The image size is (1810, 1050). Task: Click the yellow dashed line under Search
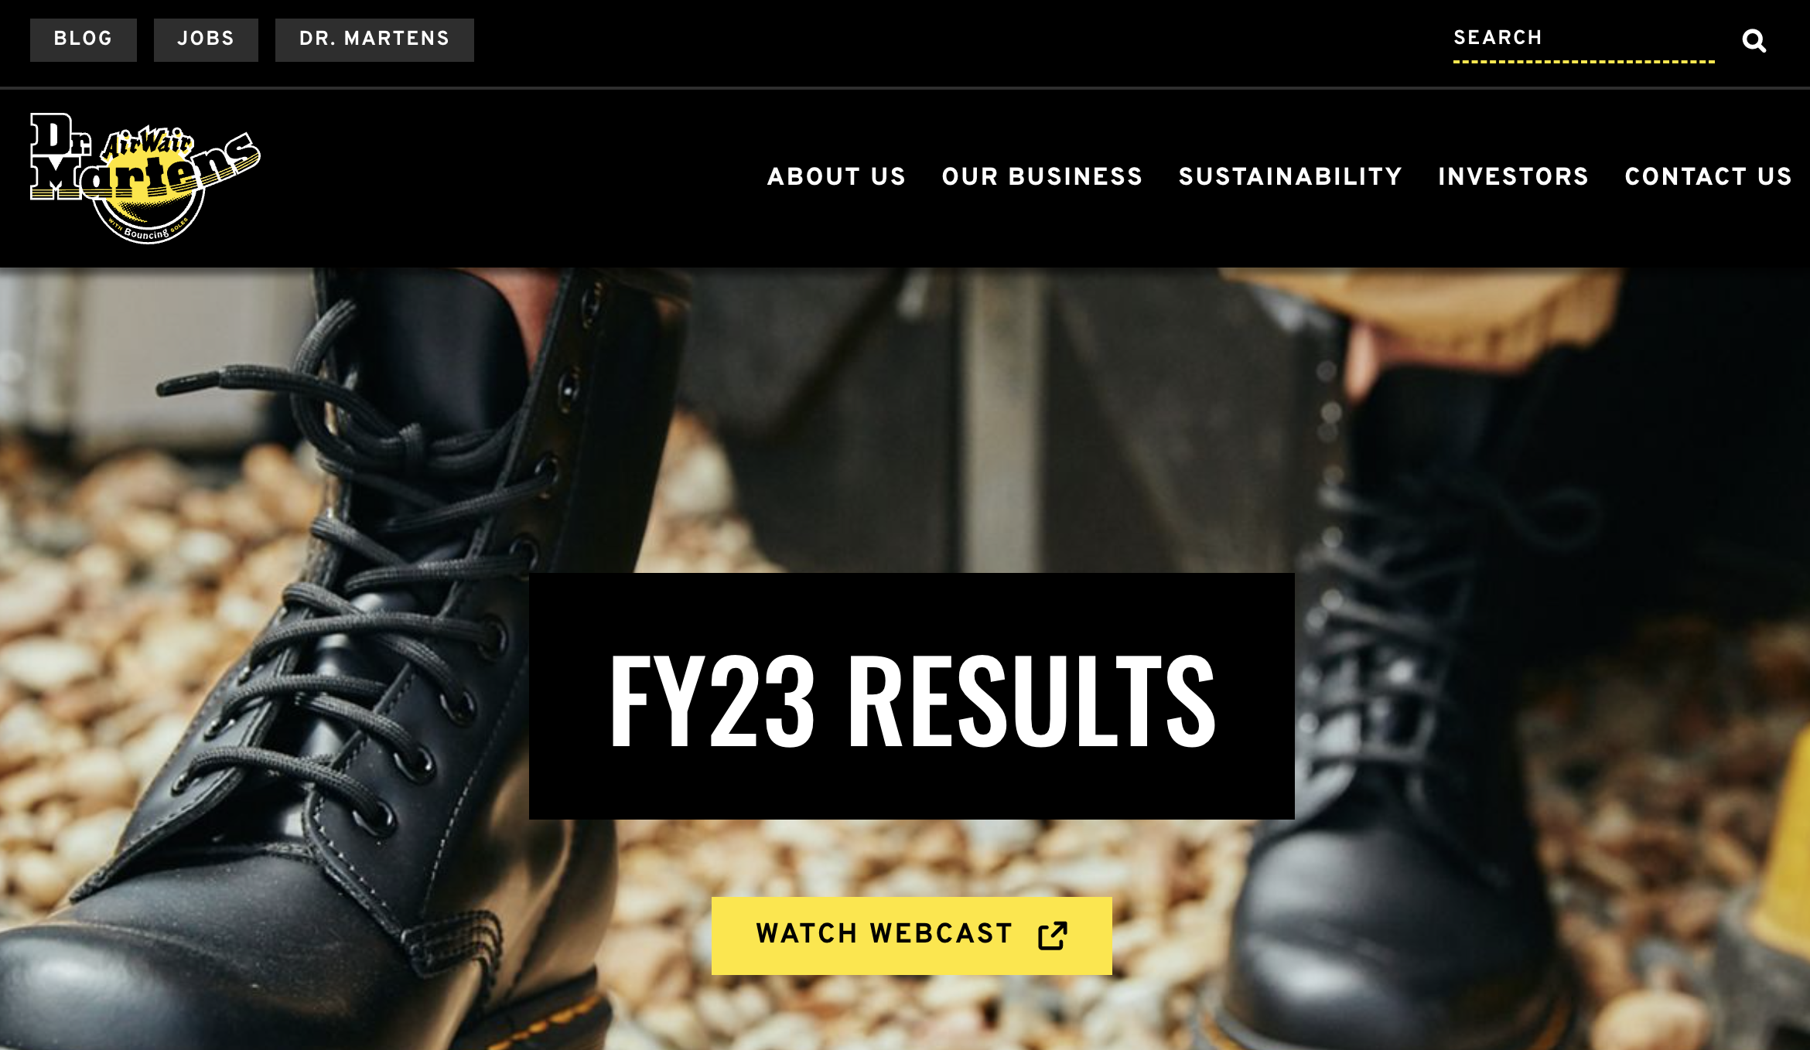pos(1583,61)
